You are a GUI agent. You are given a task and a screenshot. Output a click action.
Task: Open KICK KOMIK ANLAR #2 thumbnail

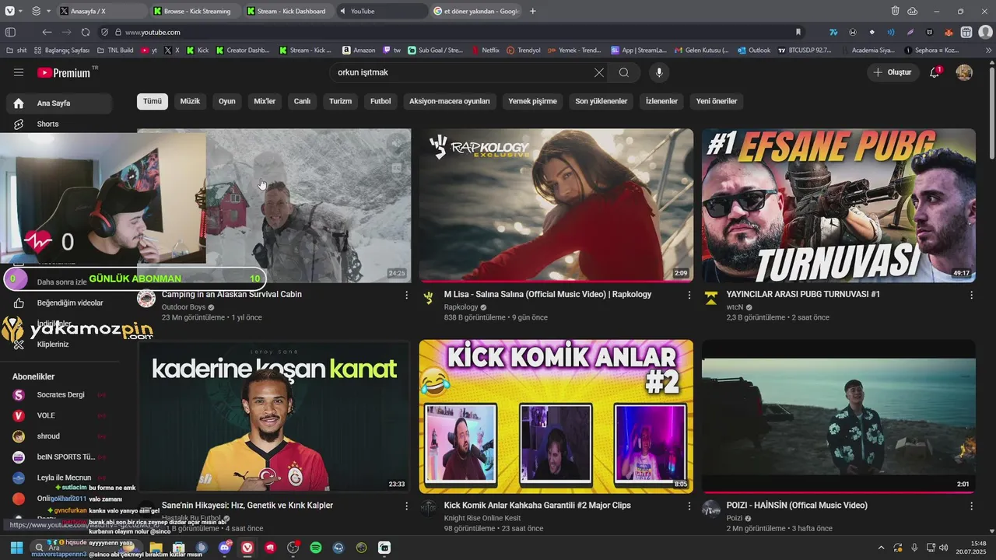(x=556, y=416)
